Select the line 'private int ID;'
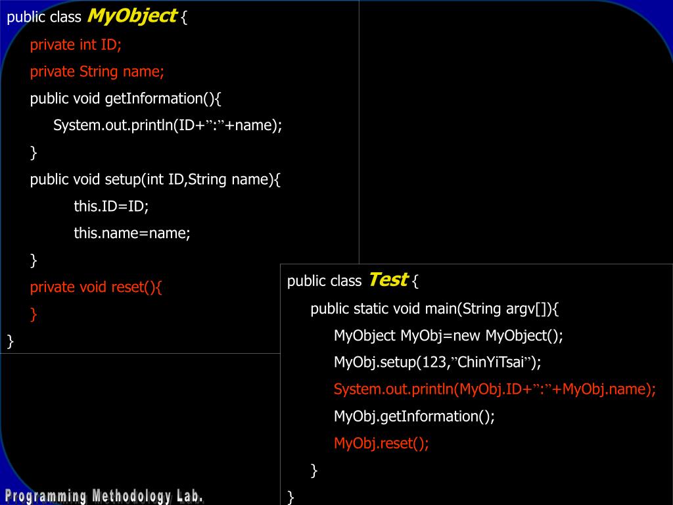The height and width of the screenshot is (505, 673). pyautogui.click(x=76, y=45)
